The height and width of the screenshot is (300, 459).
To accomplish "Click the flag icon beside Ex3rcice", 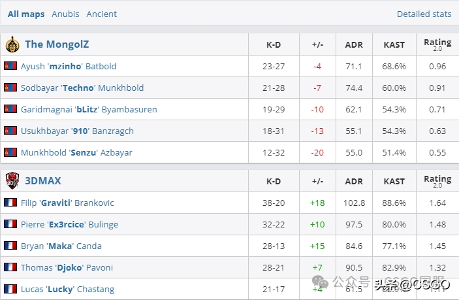I will click(x=10, y=224).
